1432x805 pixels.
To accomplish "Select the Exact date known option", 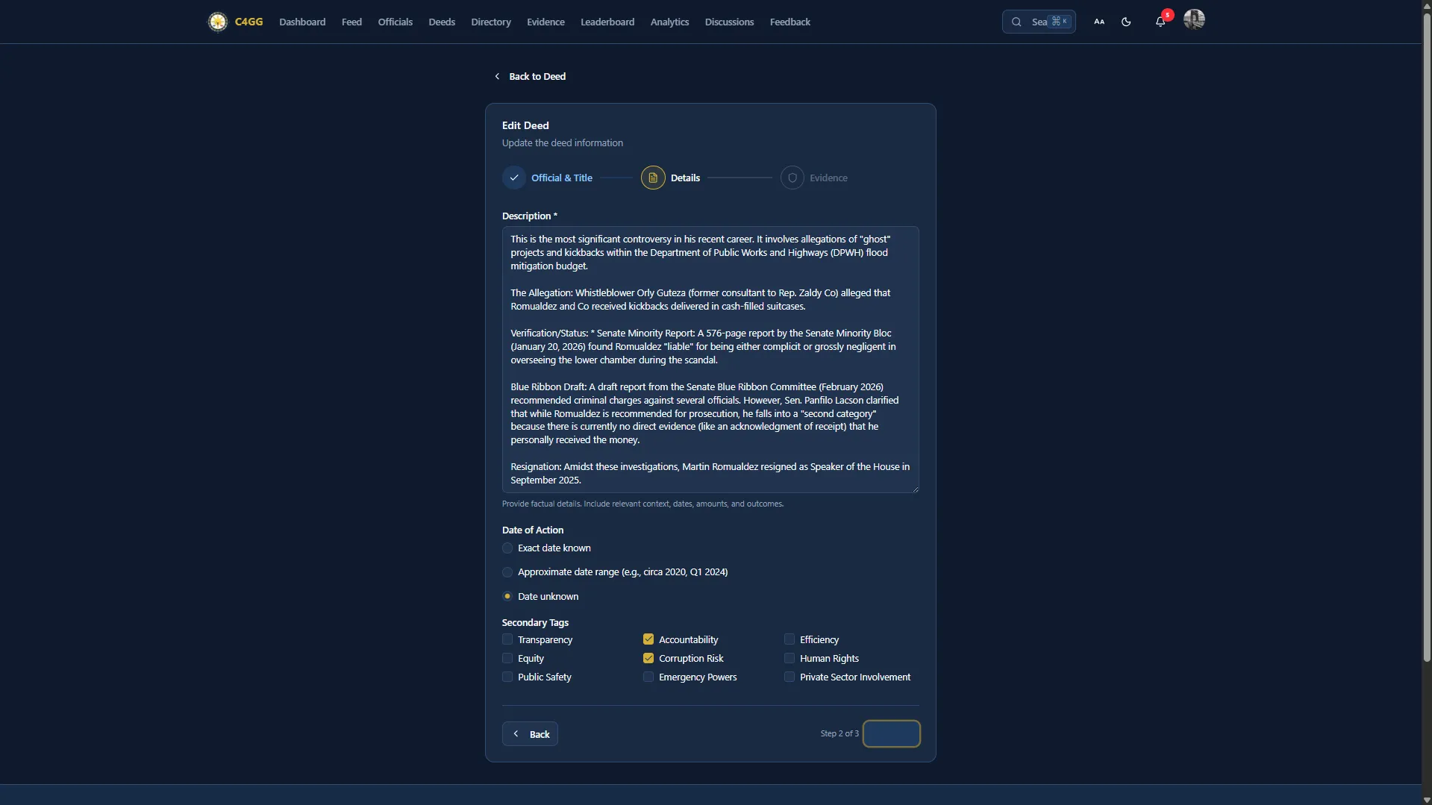I will 507,548.
